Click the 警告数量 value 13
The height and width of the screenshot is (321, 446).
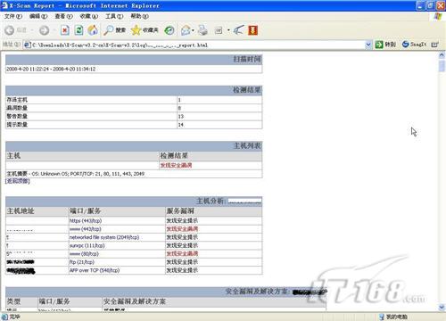(181, 116)
